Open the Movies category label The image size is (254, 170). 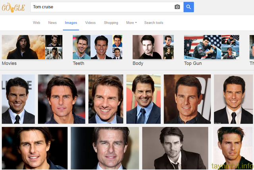(x=9, y=63)
